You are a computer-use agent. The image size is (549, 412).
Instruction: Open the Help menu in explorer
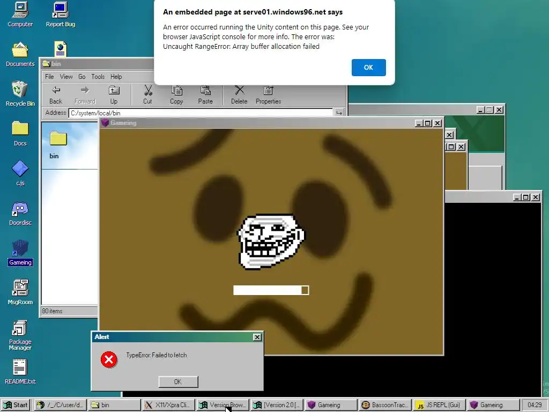click(x=116, y=76)
